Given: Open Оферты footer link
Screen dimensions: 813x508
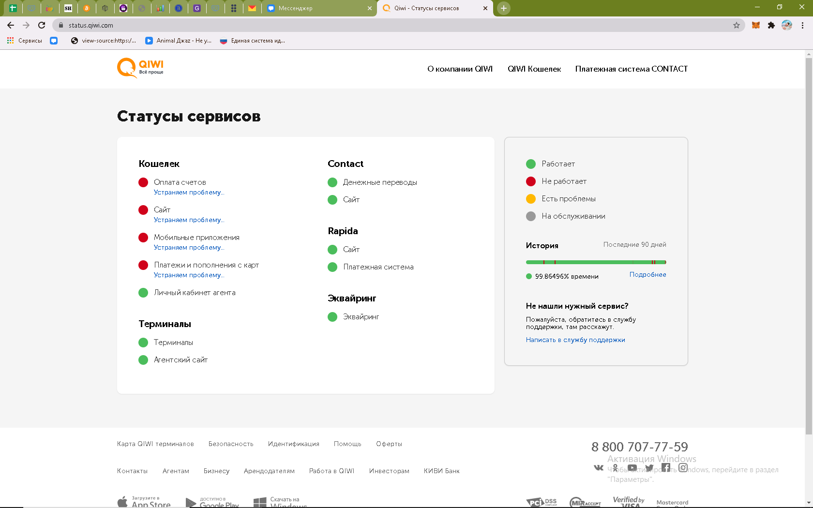Looking at the screenshot, I should pos(389,444).
